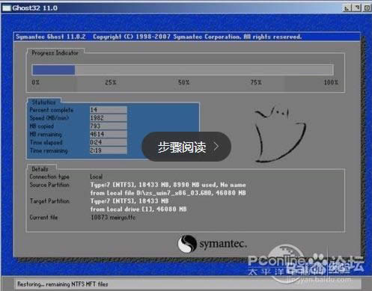Screen dimensions: 372x291
Task: Click the MB remaining value 4614
Action: 109,134
